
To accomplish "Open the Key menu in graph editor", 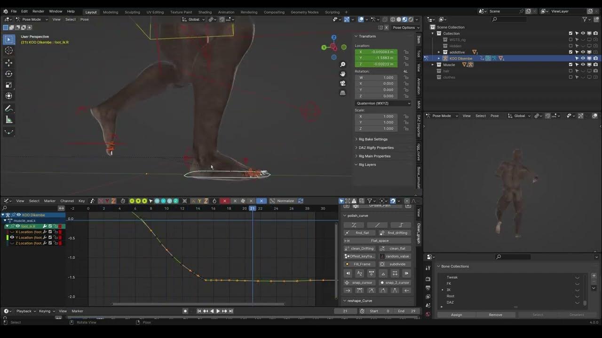I will pyautogui.click(x=81, y=201).
